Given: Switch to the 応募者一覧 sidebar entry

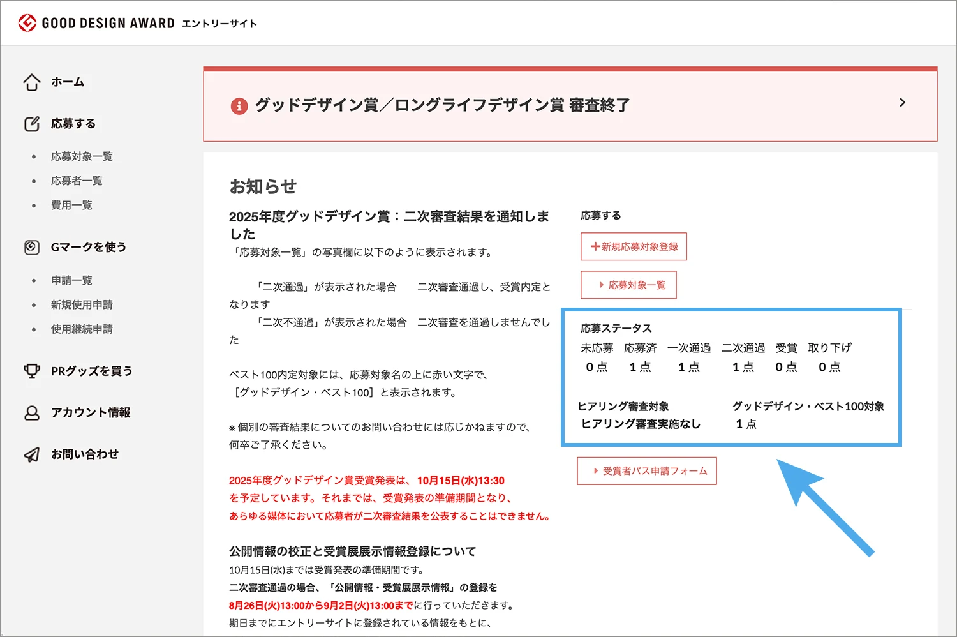Looking at the screenshot, I should click(76, 180).
